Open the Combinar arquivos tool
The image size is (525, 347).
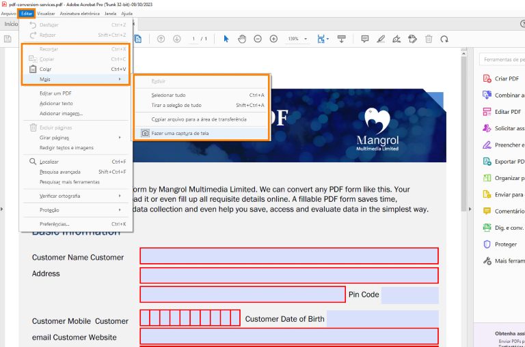(503, 95)
